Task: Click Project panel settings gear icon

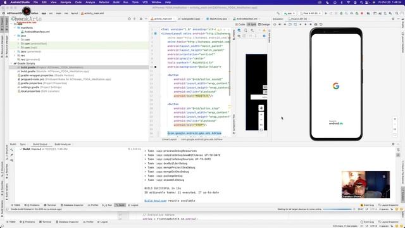Action: click(140, 19)
